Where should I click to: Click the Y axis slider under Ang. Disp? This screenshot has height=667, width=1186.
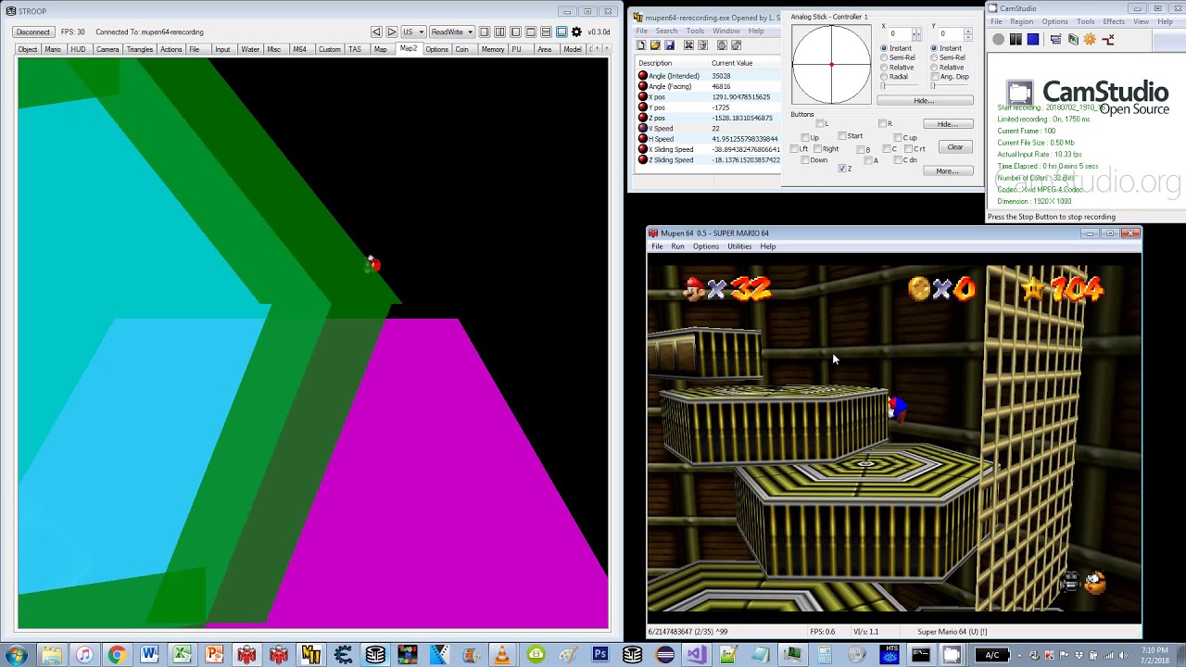tap(951, 86)
